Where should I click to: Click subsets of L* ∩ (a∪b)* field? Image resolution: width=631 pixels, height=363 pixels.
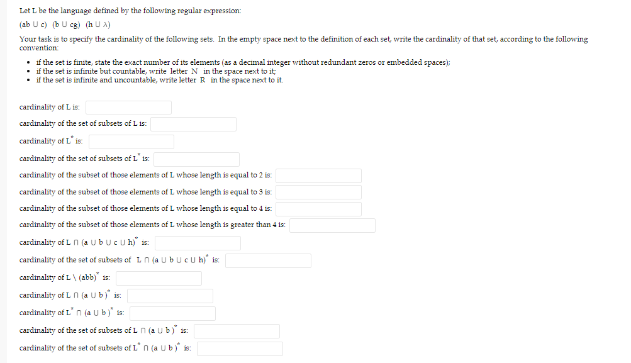pos(239,348)
